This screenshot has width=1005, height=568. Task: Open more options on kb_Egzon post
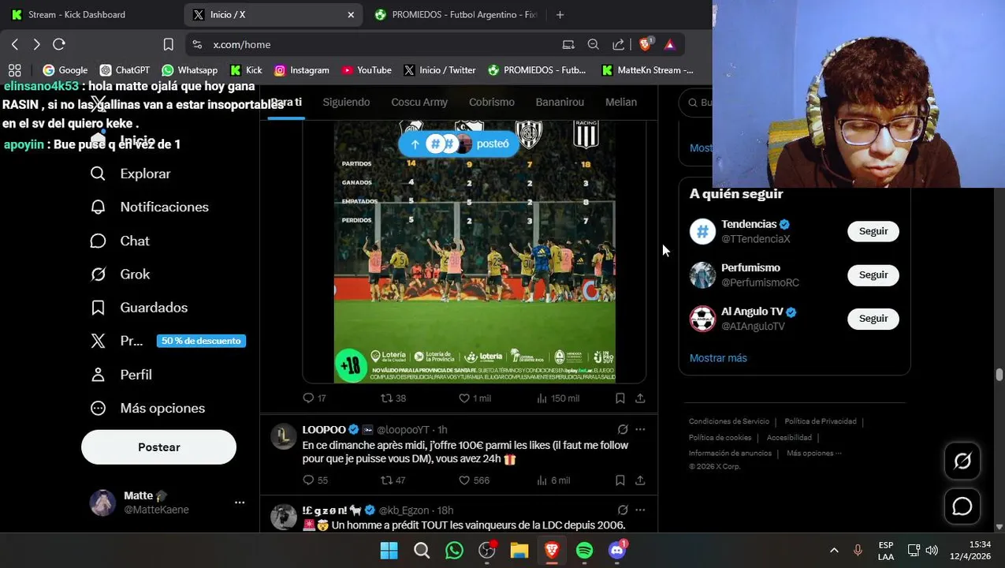coord(640,510)
